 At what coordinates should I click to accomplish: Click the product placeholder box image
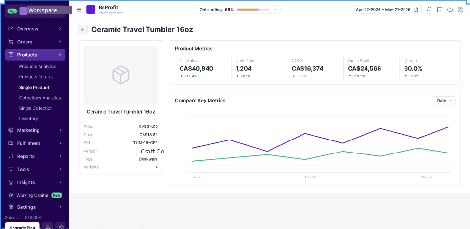(x=121, y=75)
